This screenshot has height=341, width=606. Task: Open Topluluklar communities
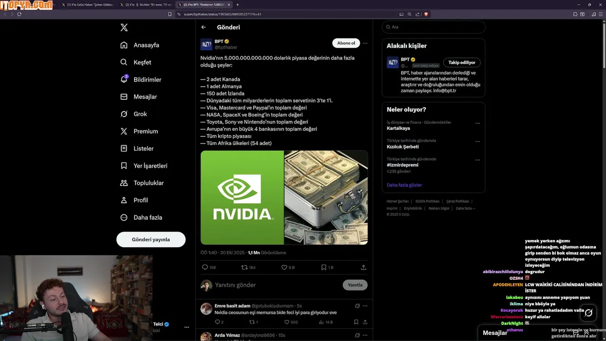click(142, 183)
